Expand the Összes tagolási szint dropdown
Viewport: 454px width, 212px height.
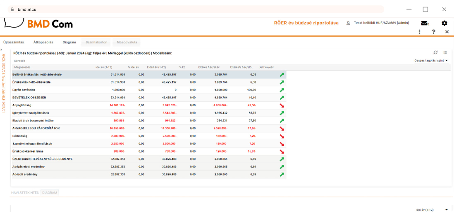pyautogui.click(x=431, y=61)
